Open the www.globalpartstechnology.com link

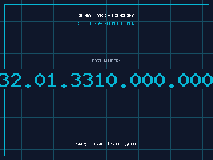click(x=106, y=144)
